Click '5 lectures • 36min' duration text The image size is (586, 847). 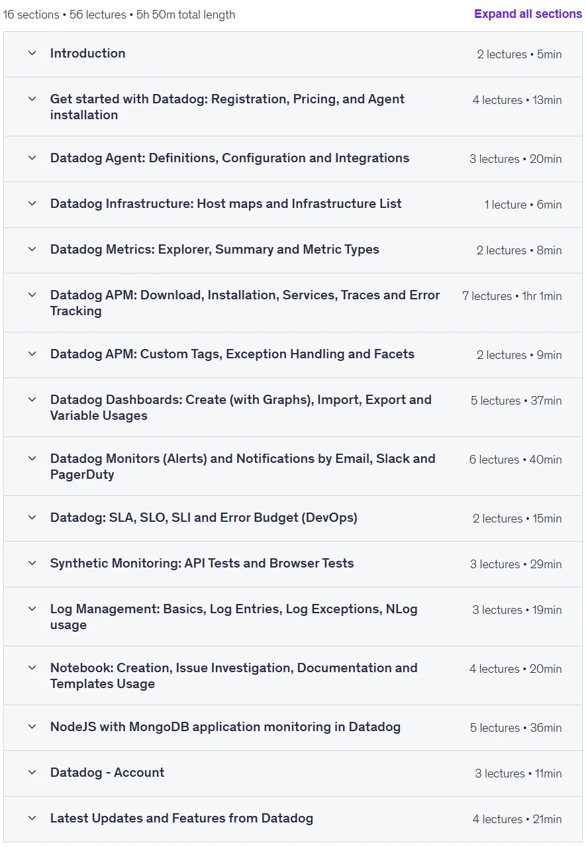pos(516,728)
